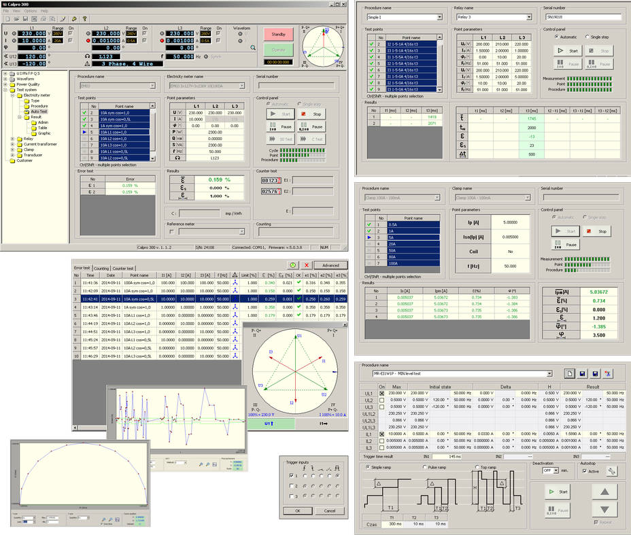The height and width of the screenshot is (535, 631).
Task: Expand the Power Quality tree node
Action: click(5, 84)
